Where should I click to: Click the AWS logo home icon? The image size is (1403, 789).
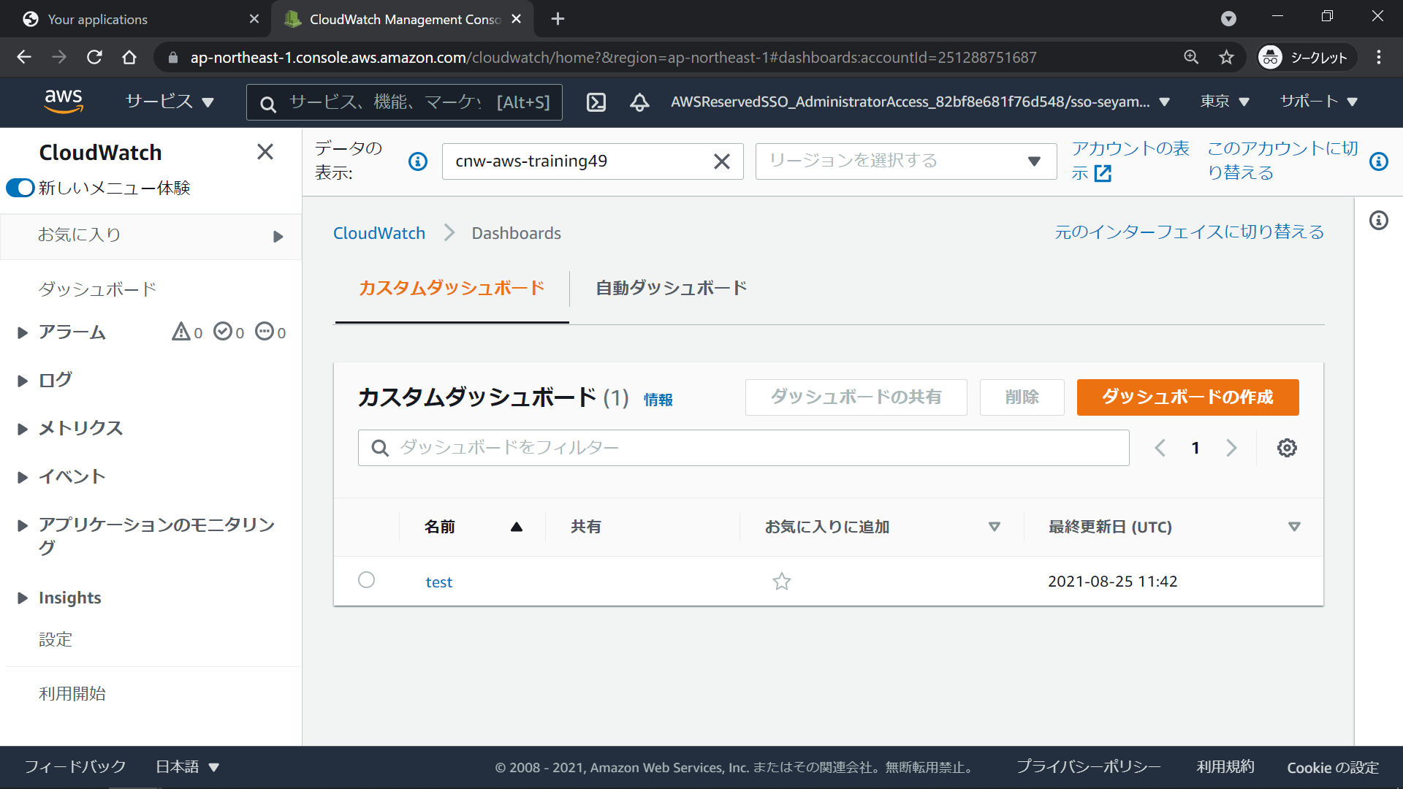64,102
